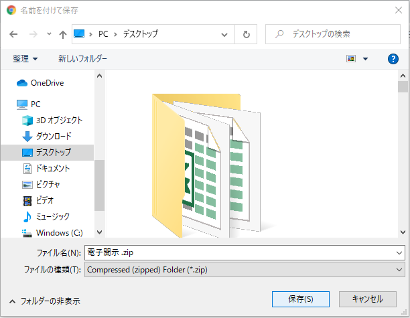Click the forward navigation arrow
Viewport: 410px width, 318px height.
[x=33, y=34]
